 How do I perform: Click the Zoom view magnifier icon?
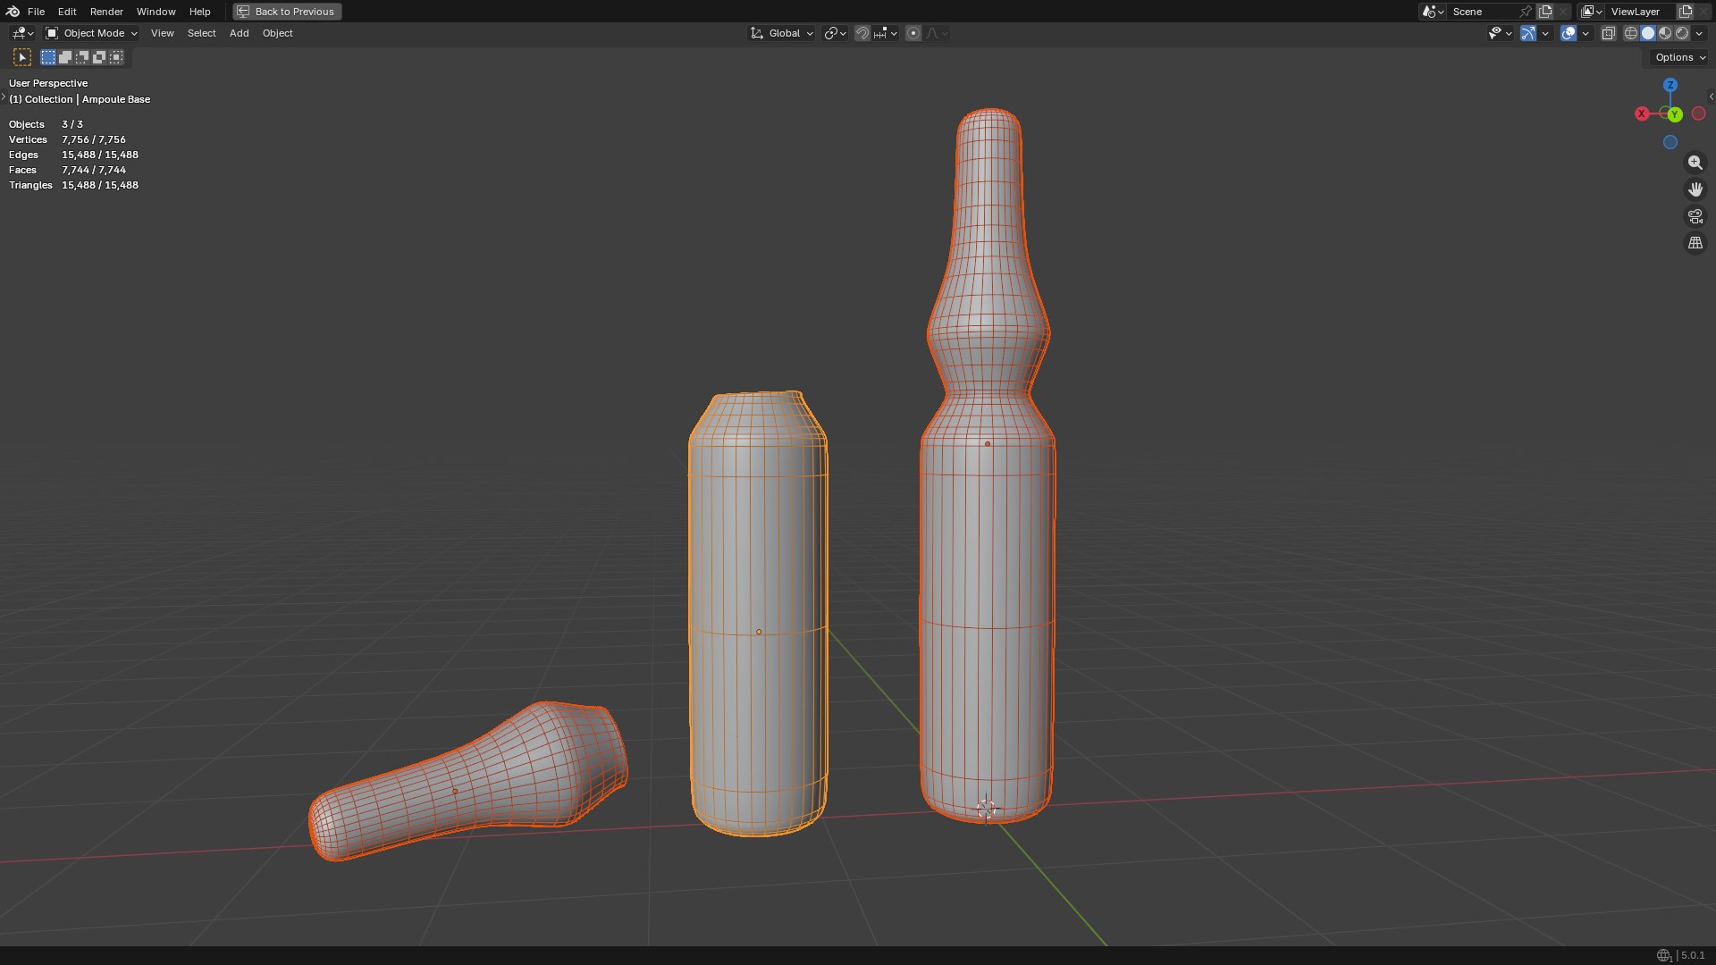pyautogui.click(x=1695, y=163)
